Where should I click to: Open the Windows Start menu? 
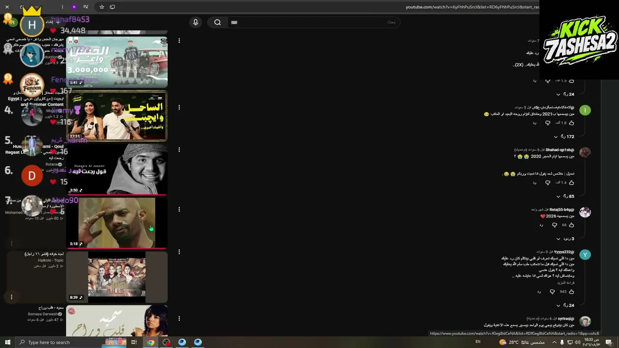point(7,342)
